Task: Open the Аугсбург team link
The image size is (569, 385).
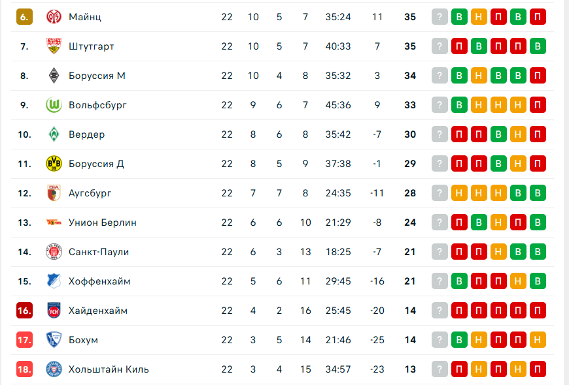Action: click(90, 193)
